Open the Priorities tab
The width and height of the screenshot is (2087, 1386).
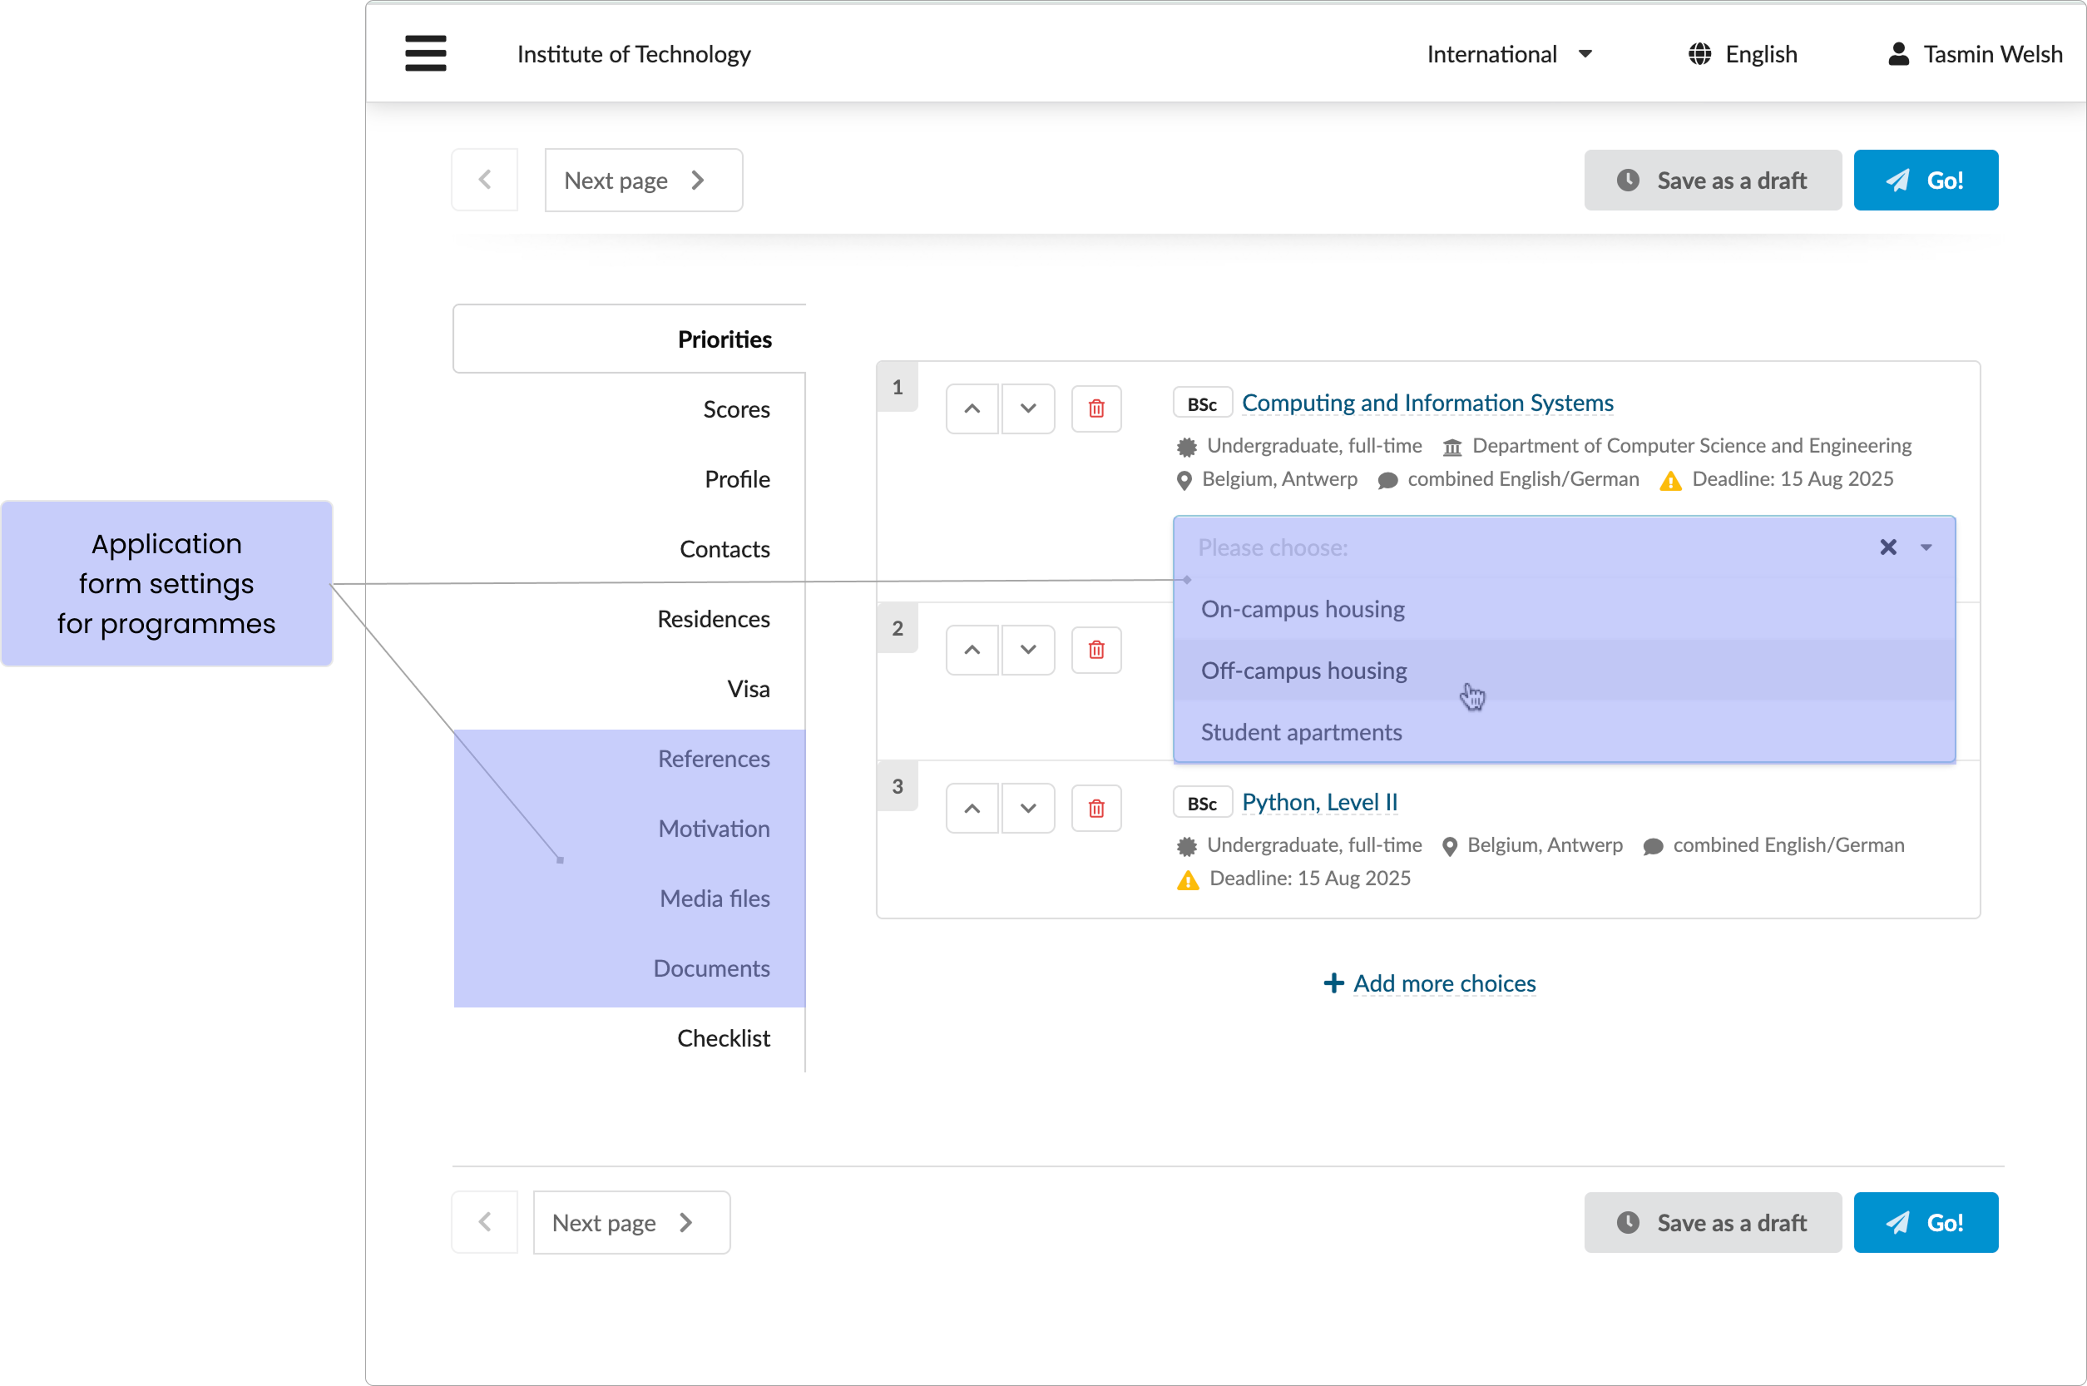click(629, 339)
